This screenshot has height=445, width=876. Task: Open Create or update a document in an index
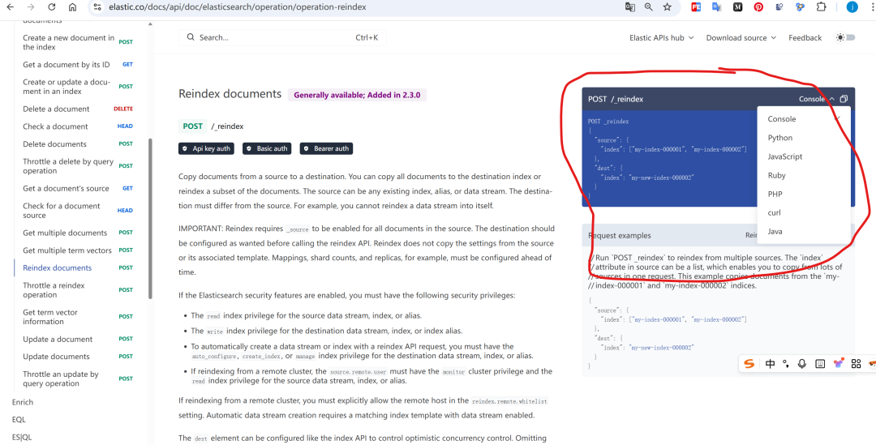tap(67, 87)
